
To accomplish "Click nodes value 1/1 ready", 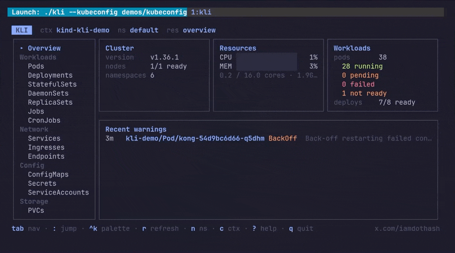I will [168, 66].
